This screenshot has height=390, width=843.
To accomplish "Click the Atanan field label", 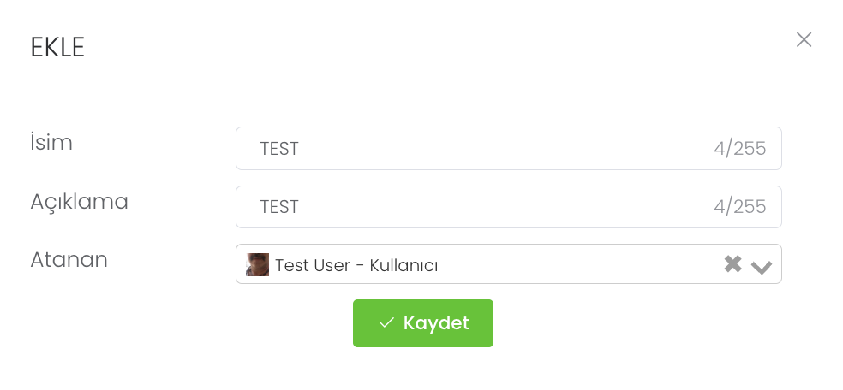I will [x=69, y=260].
